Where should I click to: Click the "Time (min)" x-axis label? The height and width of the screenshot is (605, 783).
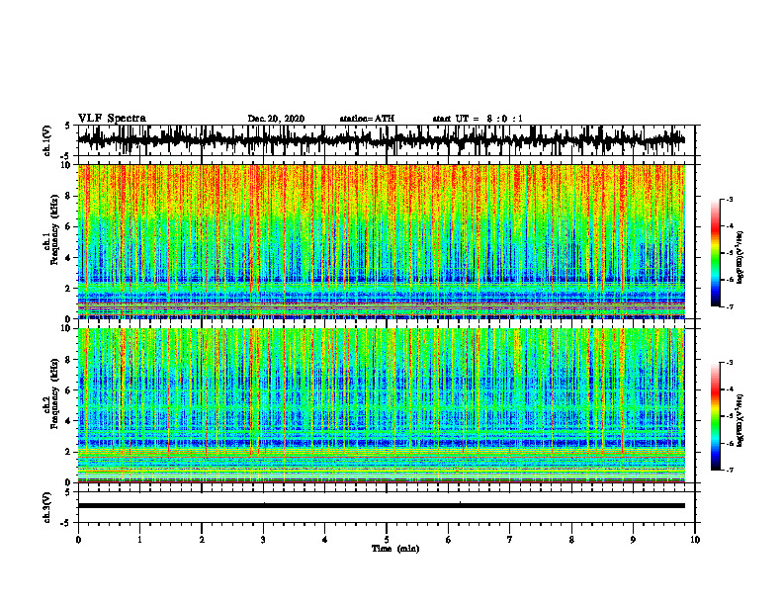(x=395, y=549)
